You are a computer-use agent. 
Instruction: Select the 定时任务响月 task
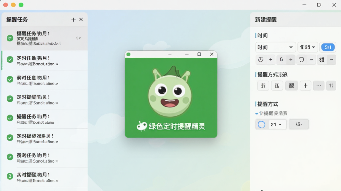(x=45, y=60)
